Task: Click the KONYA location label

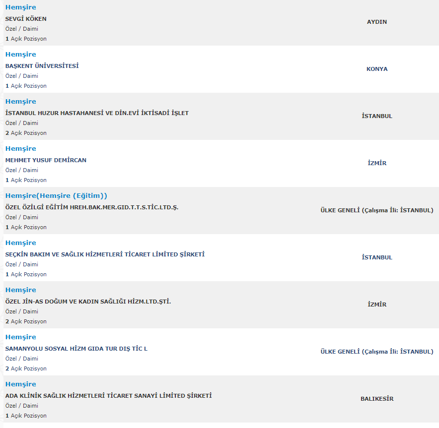Action: point(377,69)
